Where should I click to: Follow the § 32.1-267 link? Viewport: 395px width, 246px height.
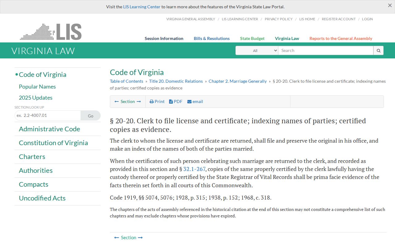(x=194, y=169)
